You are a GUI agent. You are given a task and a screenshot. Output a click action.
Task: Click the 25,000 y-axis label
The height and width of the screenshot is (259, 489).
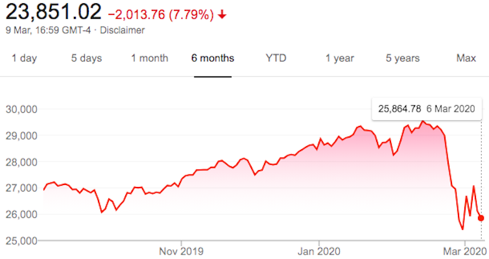[21, 241]
